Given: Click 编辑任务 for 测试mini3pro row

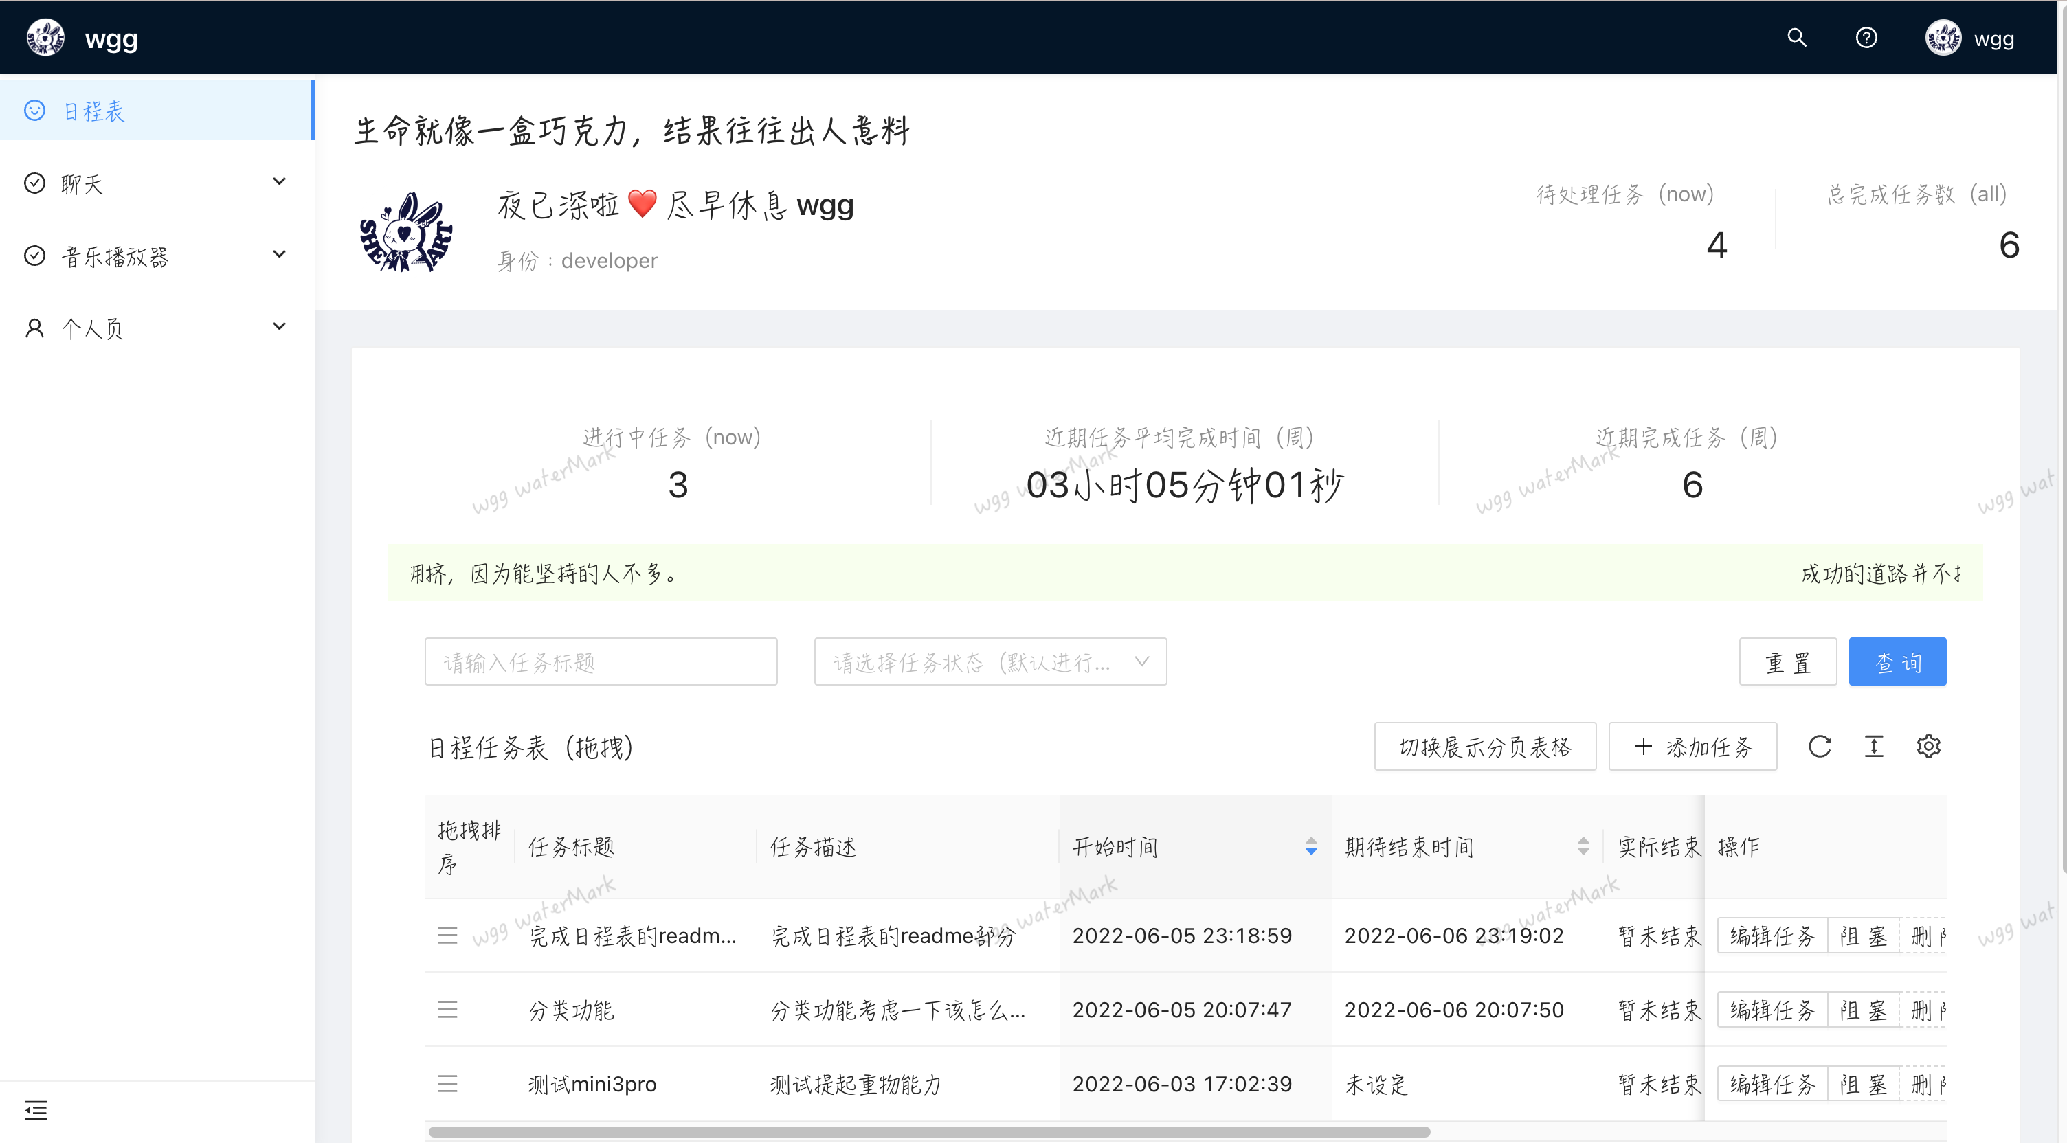Looking at the screenshot, I should [1772, 1084].
